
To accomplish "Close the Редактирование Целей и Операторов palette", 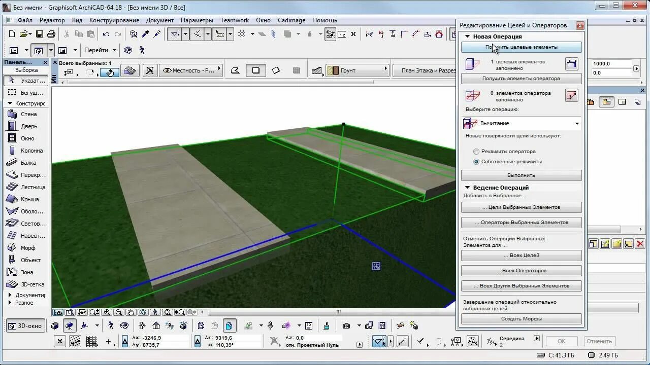I will pos(580,25).
